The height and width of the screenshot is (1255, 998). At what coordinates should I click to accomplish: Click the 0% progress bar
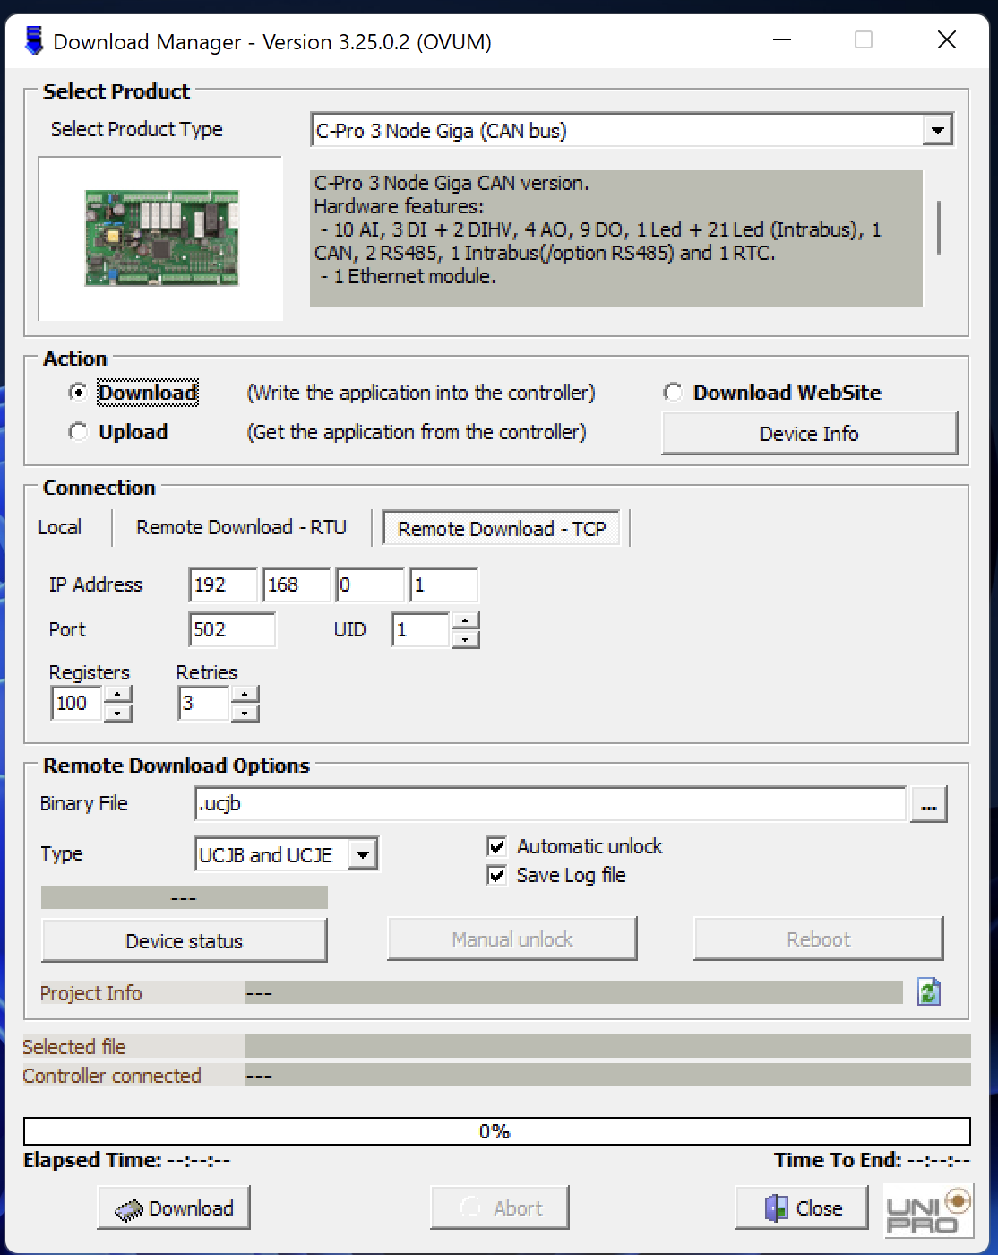[x=497, y=1131]
